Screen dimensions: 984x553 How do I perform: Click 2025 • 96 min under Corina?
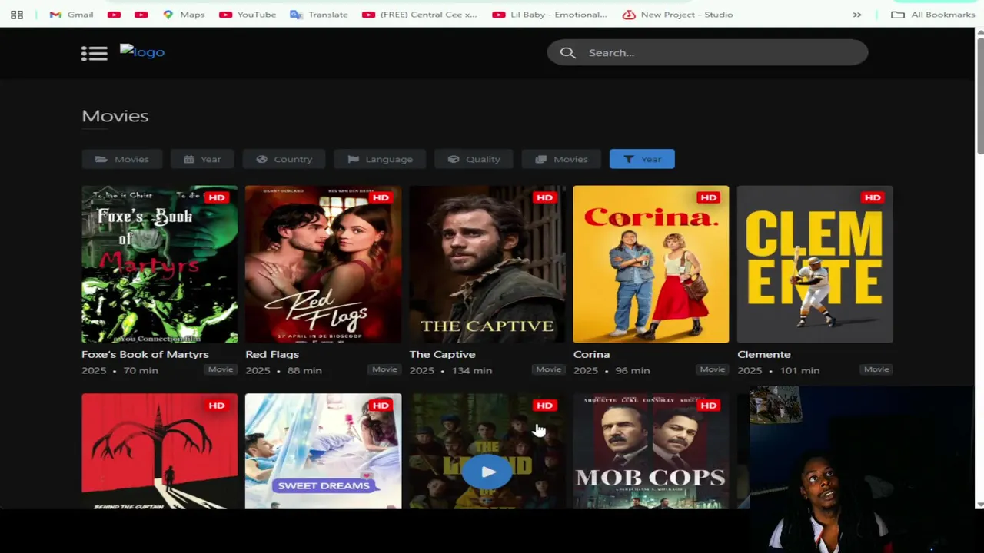tap(612, 370)
